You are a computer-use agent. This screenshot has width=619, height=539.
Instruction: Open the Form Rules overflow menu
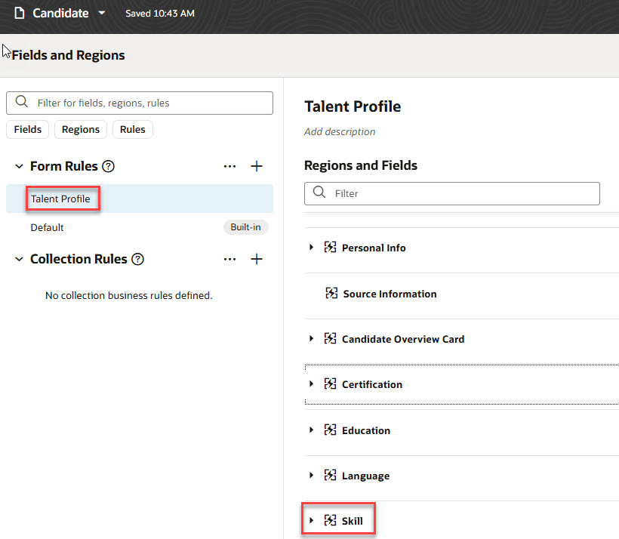point(229,166)
